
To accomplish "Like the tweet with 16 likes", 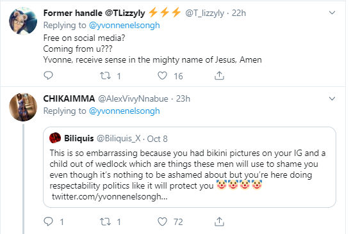I will [162, 76].
